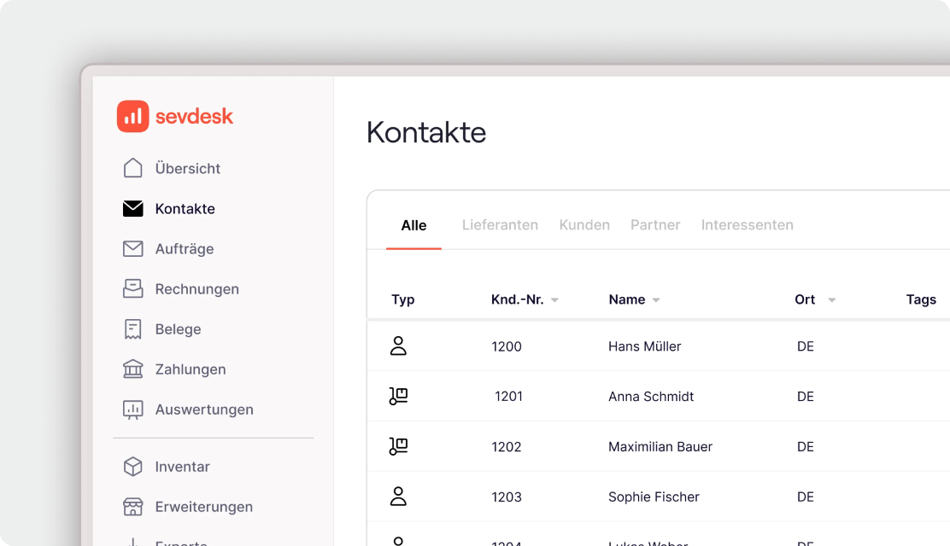The height and width of the screenshot is (546, 950).
Task: Click DE in Hans Müller row
Action: point(806,347)
